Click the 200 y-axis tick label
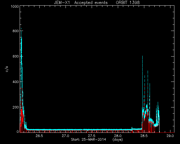 [16, 107]
